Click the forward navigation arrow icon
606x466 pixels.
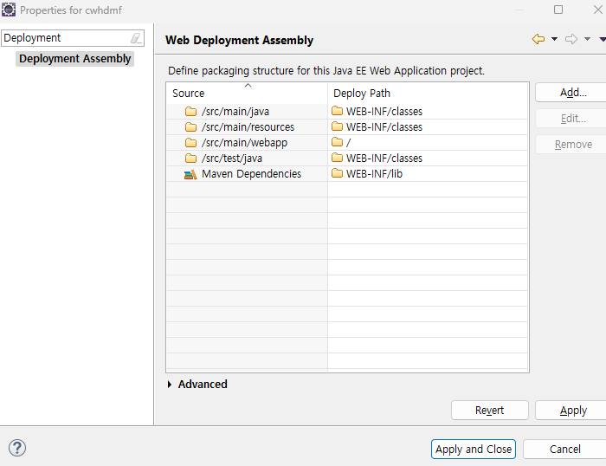tap(571, 39)
